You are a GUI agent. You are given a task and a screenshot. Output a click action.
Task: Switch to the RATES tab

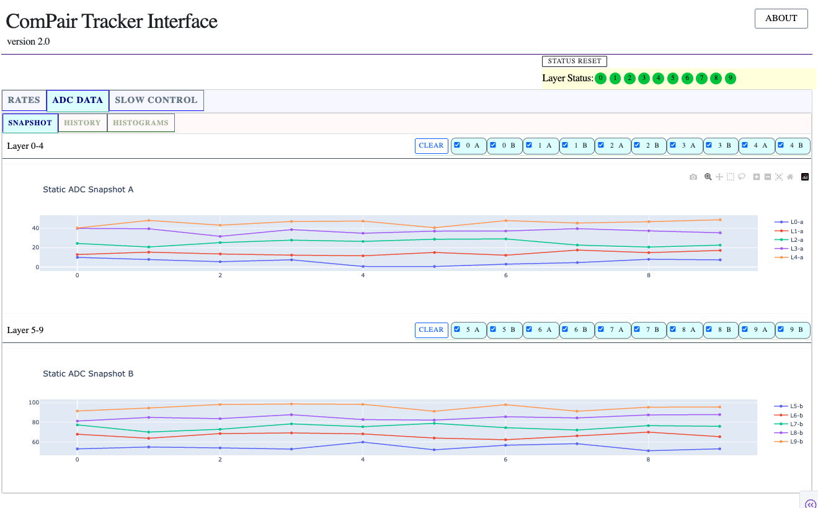[24, 100]
